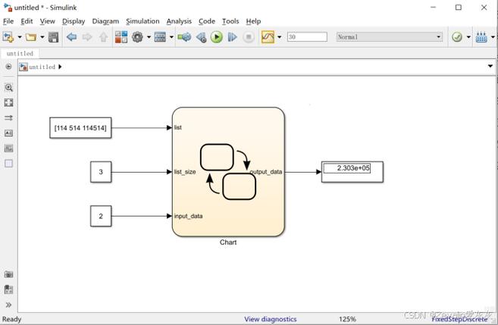Open the Library Browser icon
Viewport: 498px width, 325px height.
(x=121, y=37)
